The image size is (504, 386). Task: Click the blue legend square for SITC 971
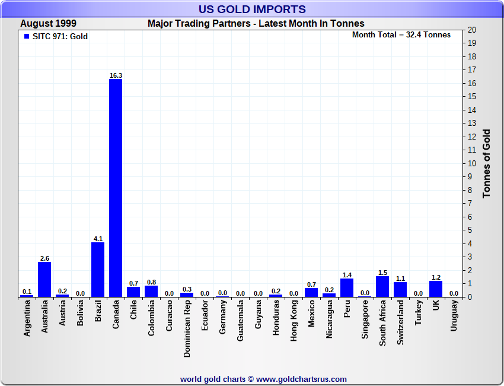pyautogui.click(x=26, y=37)
